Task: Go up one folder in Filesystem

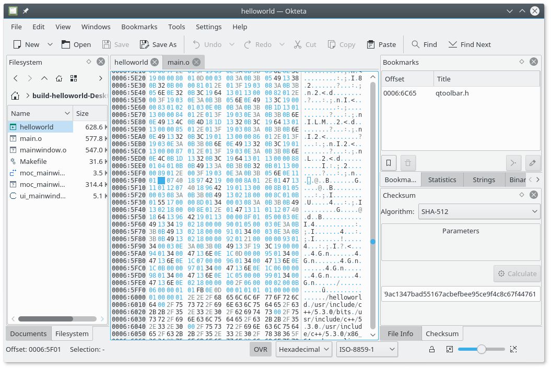Action: click(x=44, y=78)
